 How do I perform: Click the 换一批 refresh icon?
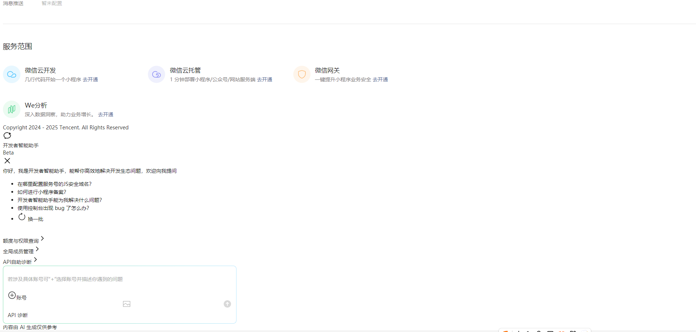pos(22,217)
